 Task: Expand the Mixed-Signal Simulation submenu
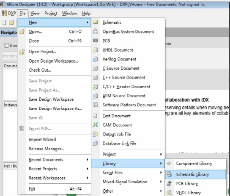click(161, 182)
